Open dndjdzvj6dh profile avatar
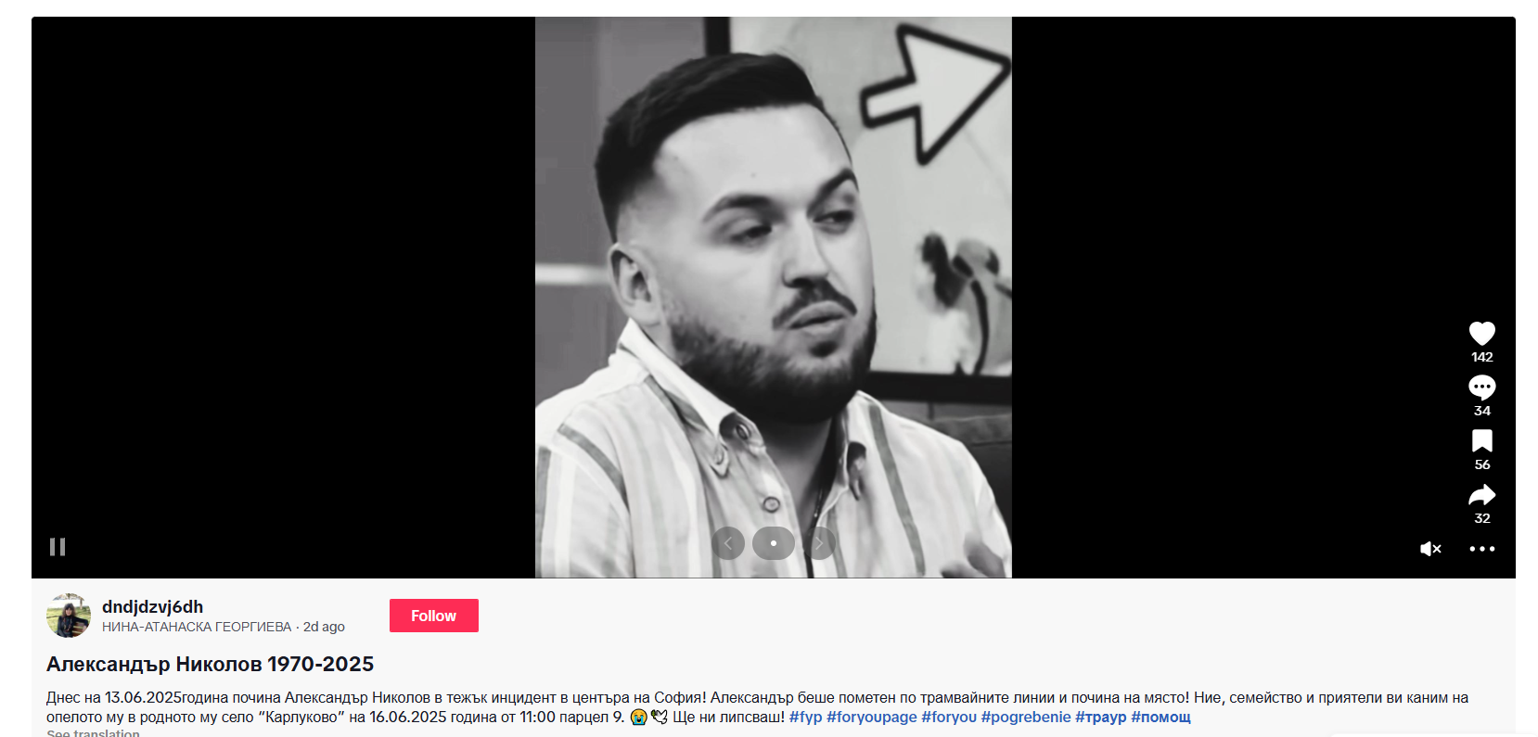The height and width of the screenshot is (737, 1538). click(x=69, y=616)
